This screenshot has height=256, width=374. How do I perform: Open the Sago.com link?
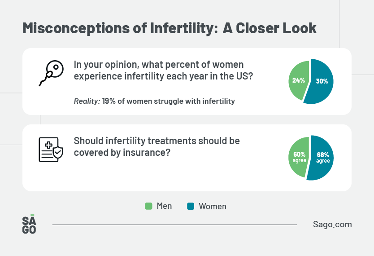[332, 224]
